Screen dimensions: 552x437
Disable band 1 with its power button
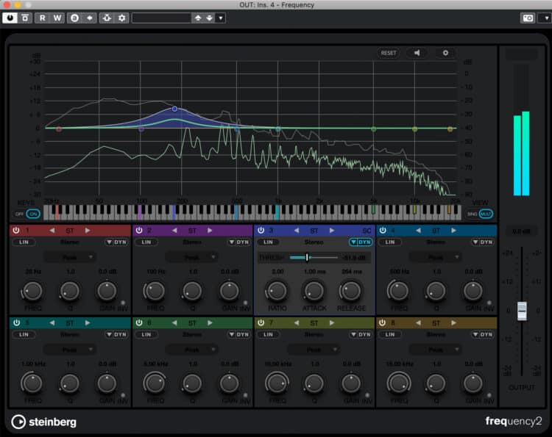[x=16, y=231]
